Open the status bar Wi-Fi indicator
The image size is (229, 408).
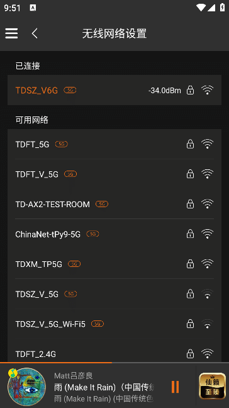click(x=201, y=8)
